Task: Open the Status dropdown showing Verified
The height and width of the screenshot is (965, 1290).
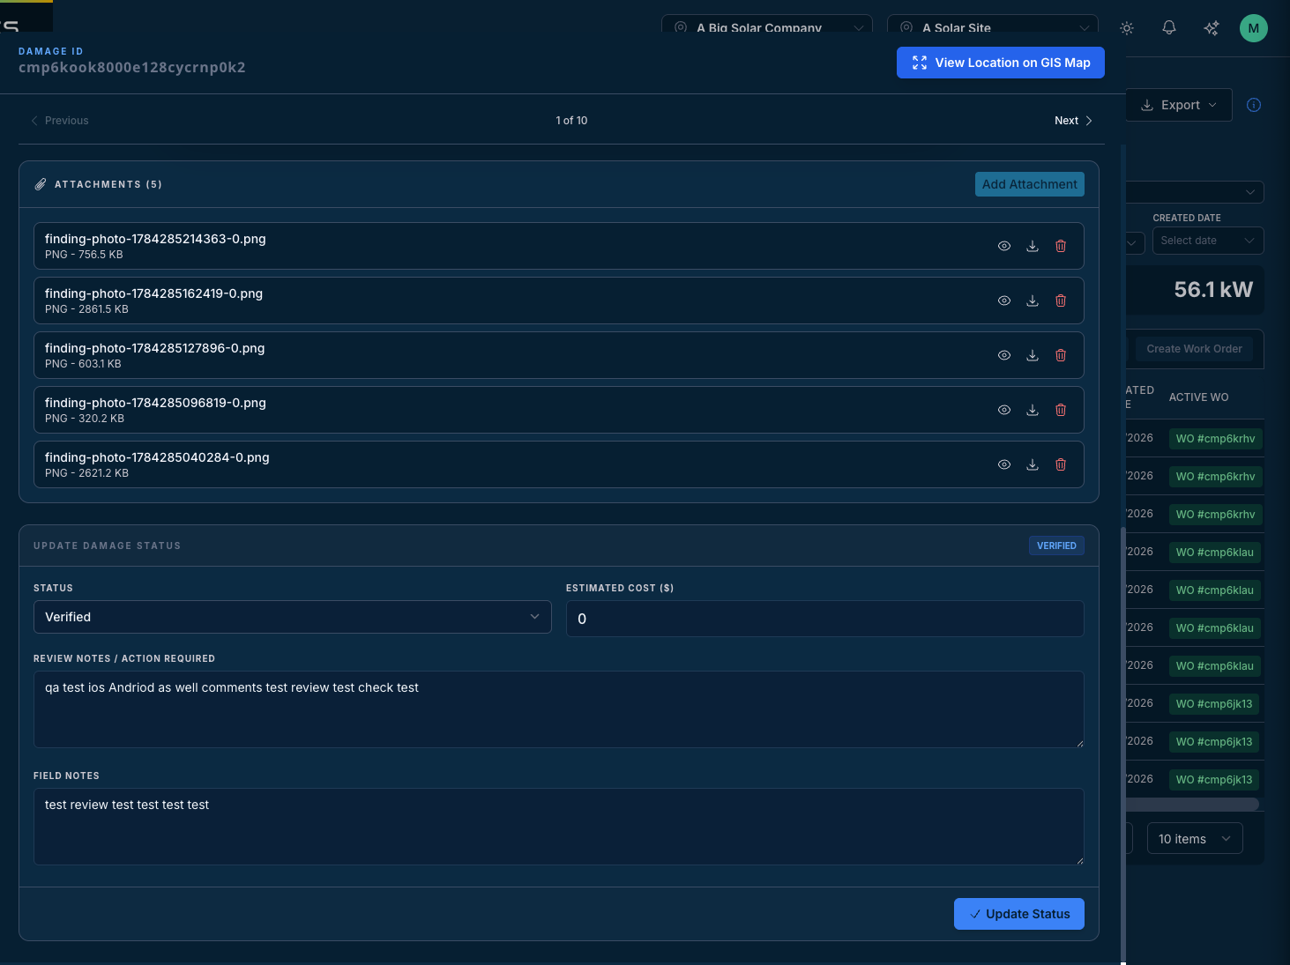Action: coord(293,617)
